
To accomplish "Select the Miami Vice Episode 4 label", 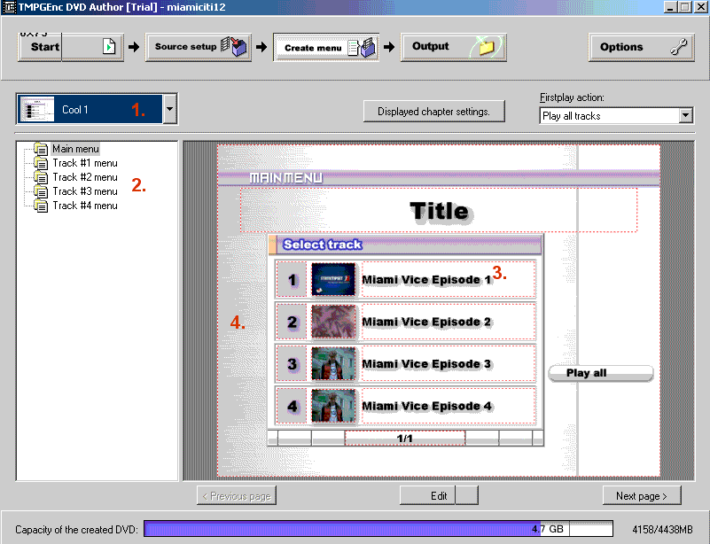I will (426, 406).
